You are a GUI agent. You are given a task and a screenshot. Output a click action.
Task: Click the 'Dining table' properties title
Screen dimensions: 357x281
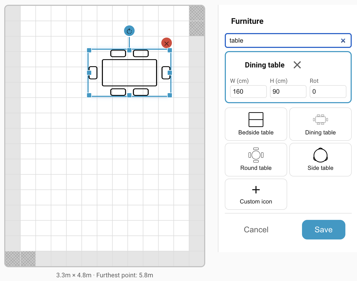pyautogui.click(x=265, y=65)
